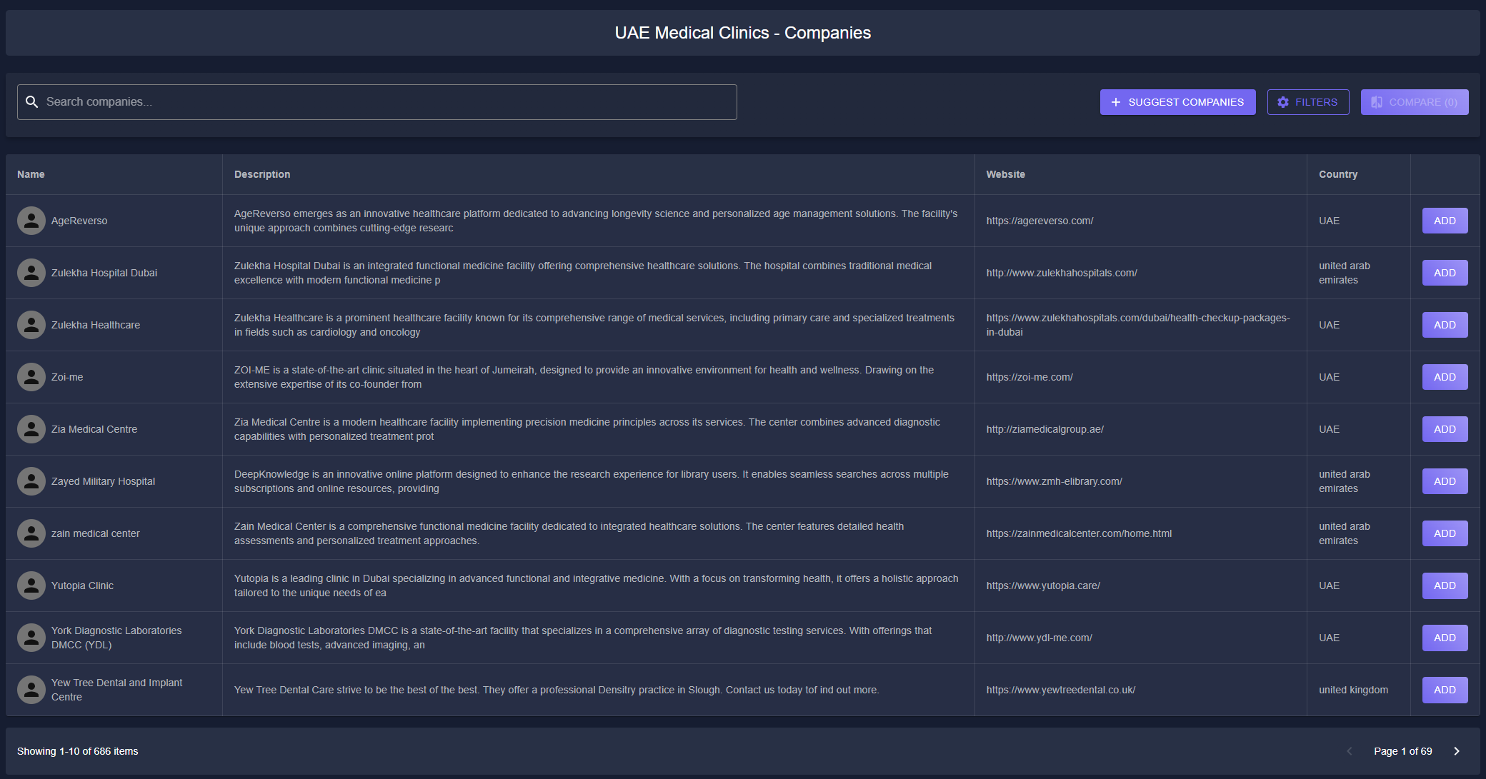The height and width of the screenshot is (779, 1486).
Task: Click the Compare (0) button
Action: 1414,102
